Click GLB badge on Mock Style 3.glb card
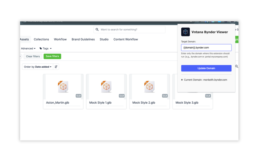This screenshot has height=162, width=259. tap(208, 96)
